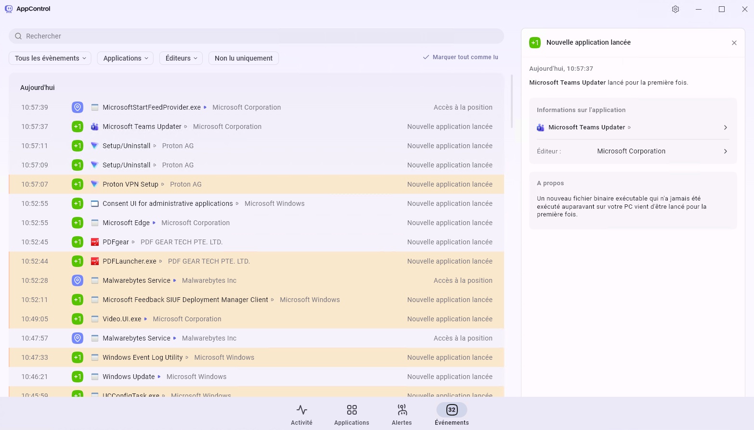This screenshot has width=754, height=430.
Task: Click the Aujourd'hui group header
Action: 38,88
